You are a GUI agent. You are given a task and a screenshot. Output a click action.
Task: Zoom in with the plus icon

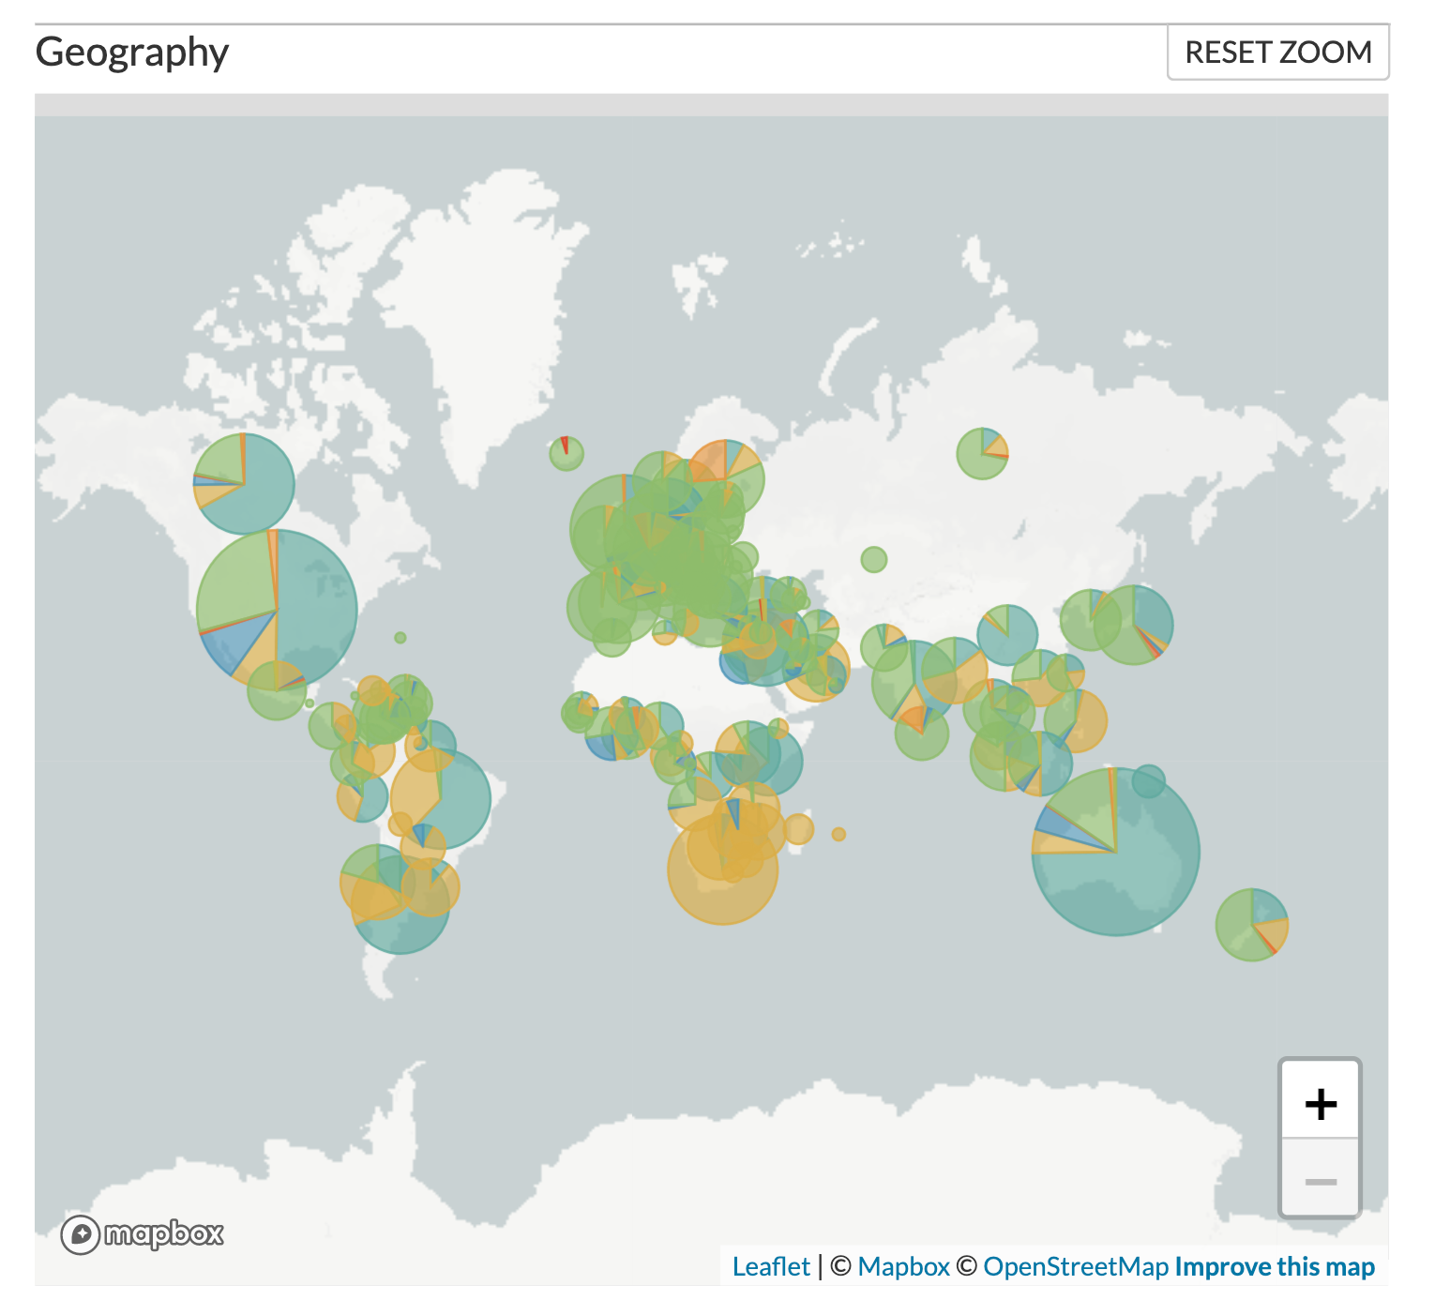point(1321,1103)
